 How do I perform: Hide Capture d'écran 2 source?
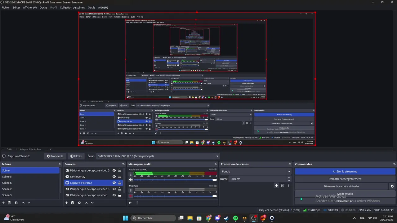pyautogui.click(x=114, y=183)
